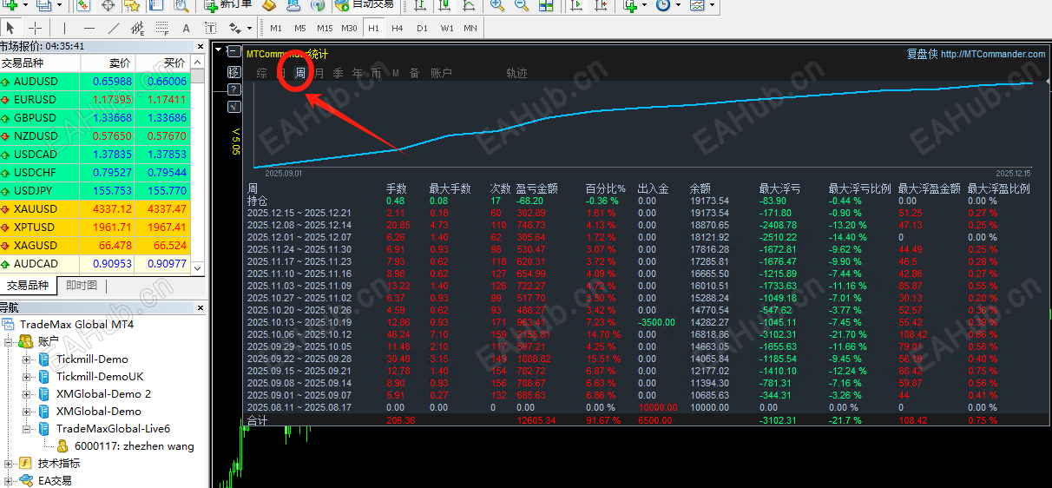The height and width of the screenshot is (488, 1052).
Task: Show Data Window crosshair icon
Action: click(108, 5)
